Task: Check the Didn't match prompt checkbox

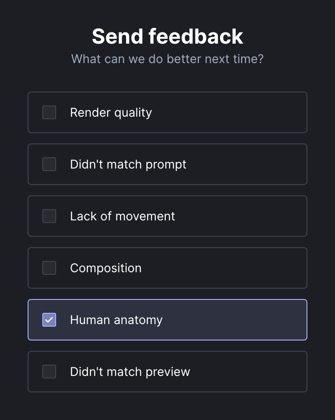Action: pyautogui.click(x=49, y=164)
